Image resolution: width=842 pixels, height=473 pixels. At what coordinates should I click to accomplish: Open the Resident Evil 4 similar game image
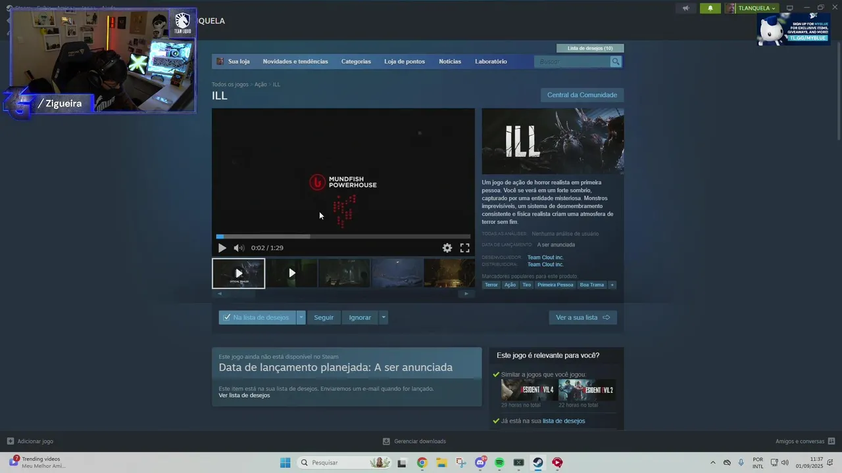coord(529,390)
